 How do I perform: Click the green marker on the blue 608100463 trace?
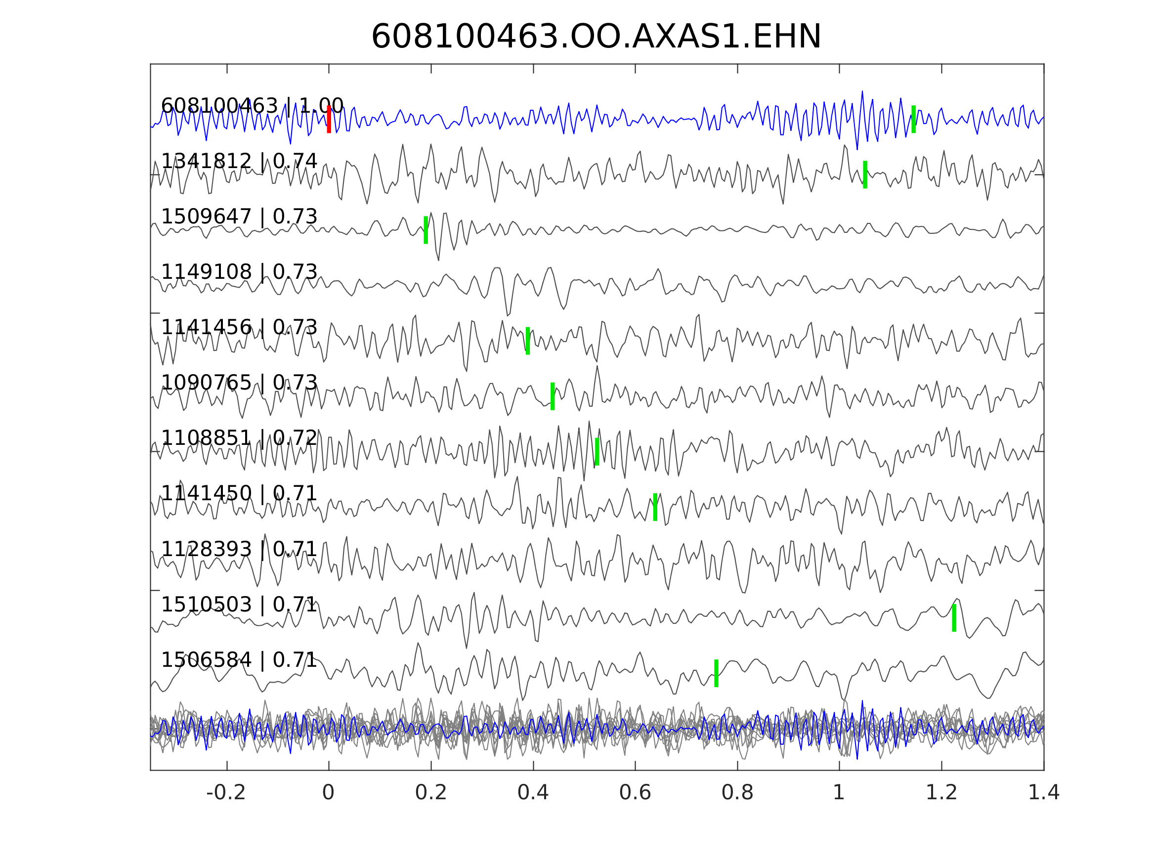click(913, 120)
